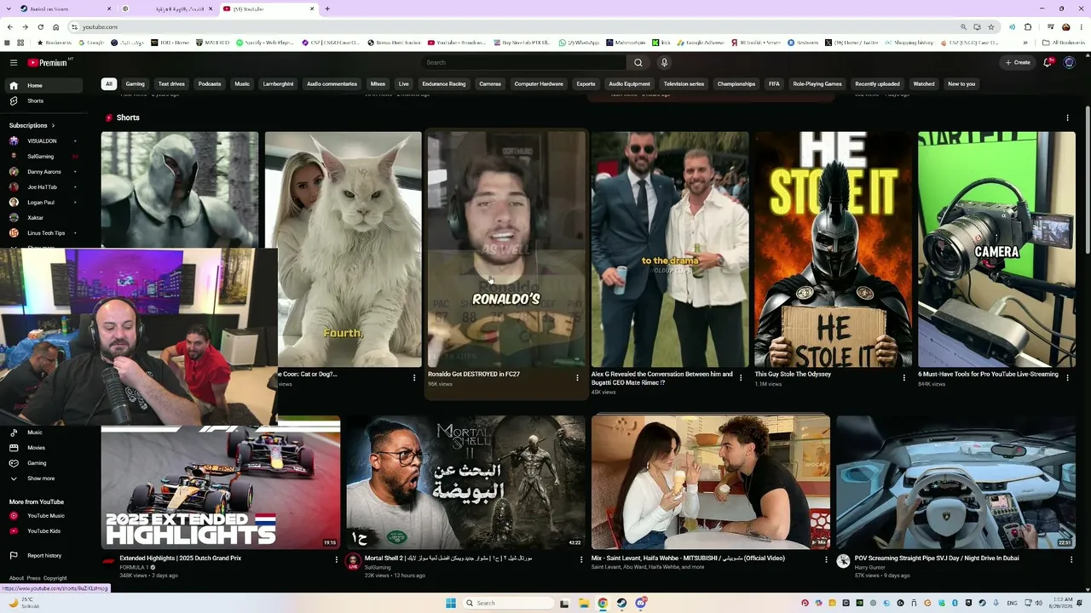The height and width of the screenshot is (613, 1091).
Task: Click the browser home icon
Action: click(x=56, y=26)
